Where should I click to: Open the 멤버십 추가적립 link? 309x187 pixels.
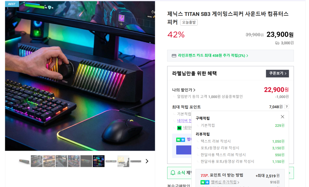225,182
